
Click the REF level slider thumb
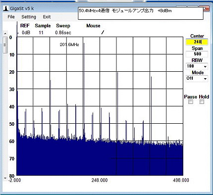[5, 45]
